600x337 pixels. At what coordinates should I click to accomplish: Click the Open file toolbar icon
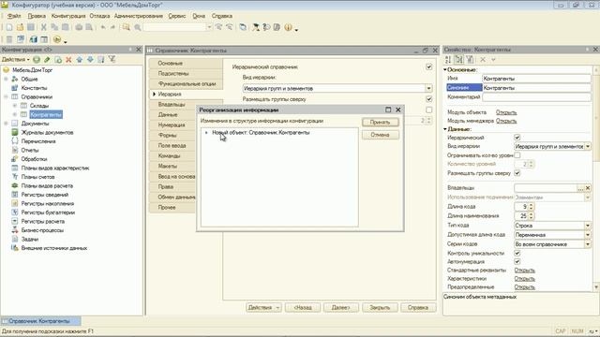(x=20, y=27)
